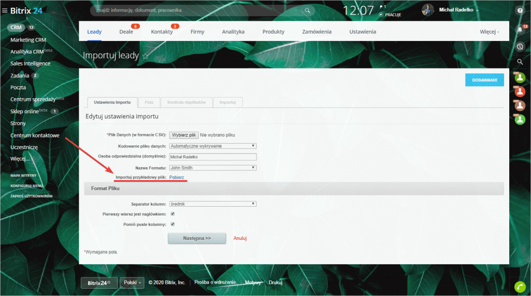531x296 pixels.
Task: Open notifications bell with 12 badge
Action: coord(520,30)
